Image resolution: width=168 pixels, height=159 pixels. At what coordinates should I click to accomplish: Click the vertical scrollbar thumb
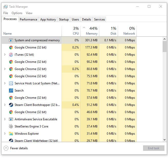tap(165, 47)
